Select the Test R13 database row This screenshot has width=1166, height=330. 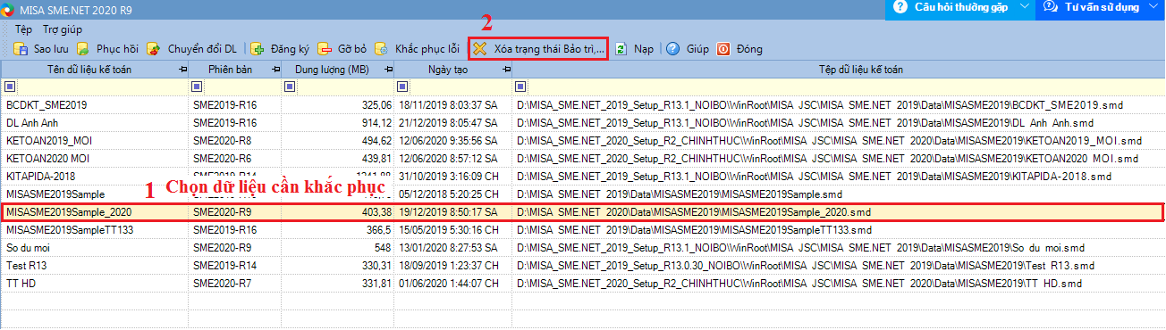(x=582, y=265)
